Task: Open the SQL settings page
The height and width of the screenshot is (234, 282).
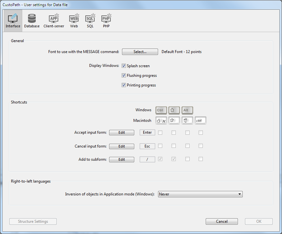Action: point(90,21)
